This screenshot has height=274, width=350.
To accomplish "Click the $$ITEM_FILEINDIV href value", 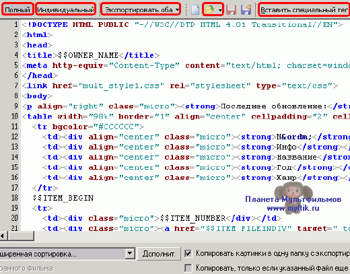I will (246, 228).
